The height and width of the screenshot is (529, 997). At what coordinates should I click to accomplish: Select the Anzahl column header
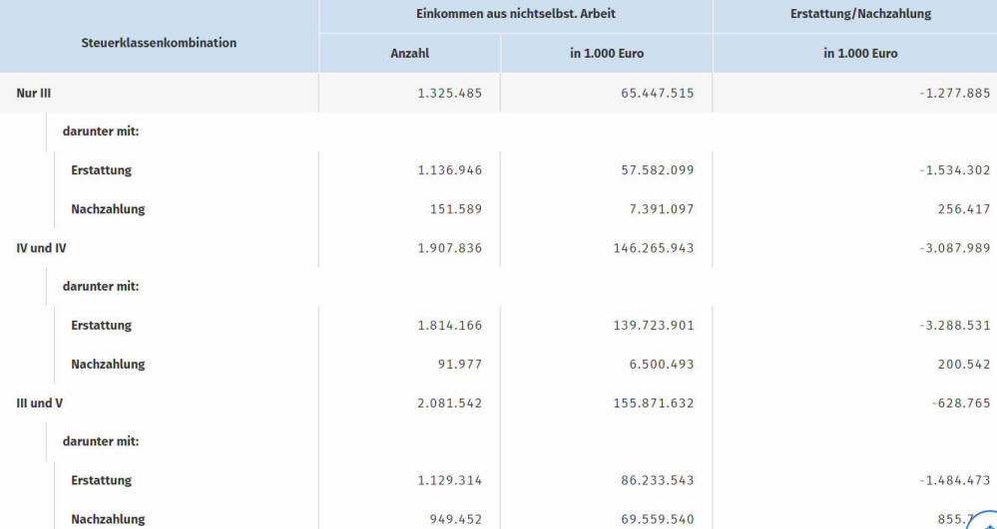coord(409,54)
